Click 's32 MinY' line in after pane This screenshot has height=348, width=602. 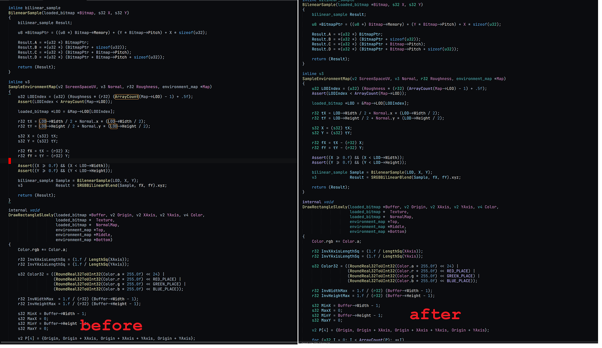point(347,315)
